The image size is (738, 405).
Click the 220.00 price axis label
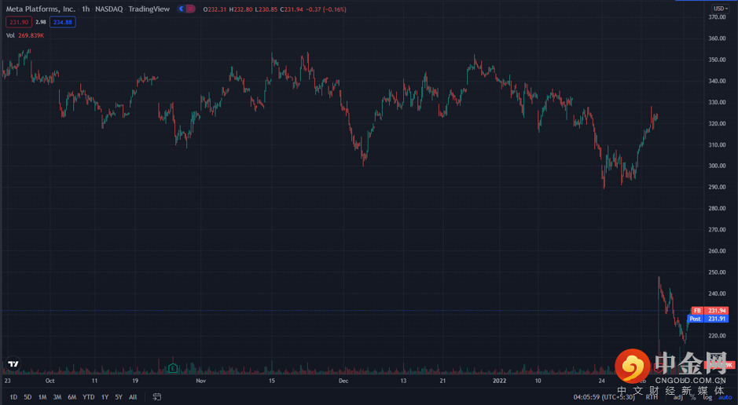717,336
